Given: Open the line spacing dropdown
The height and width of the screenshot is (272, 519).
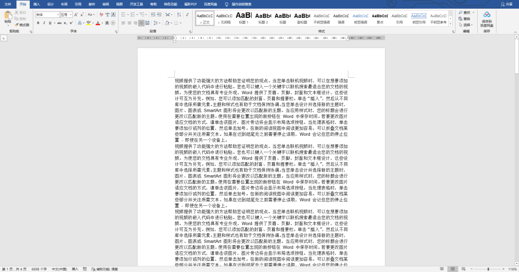Looking at the screenshot, I should 157,23.
